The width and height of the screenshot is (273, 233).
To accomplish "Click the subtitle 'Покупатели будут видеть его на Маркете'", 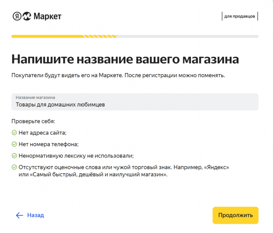I will tap(67, 75).
